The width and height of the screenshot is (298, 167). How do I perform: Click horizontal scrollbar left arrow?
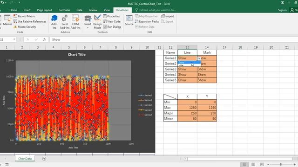(x=186, y=159)
